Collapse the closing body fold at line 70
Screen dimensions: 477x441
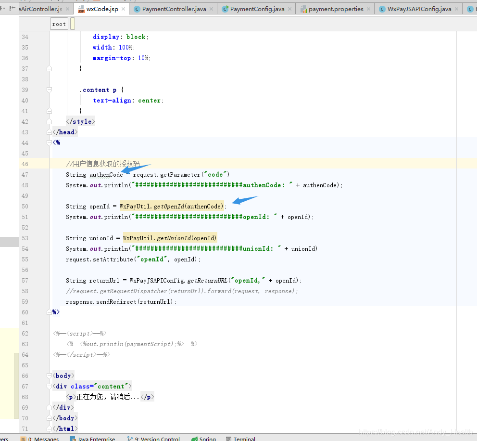pos(49,418)
